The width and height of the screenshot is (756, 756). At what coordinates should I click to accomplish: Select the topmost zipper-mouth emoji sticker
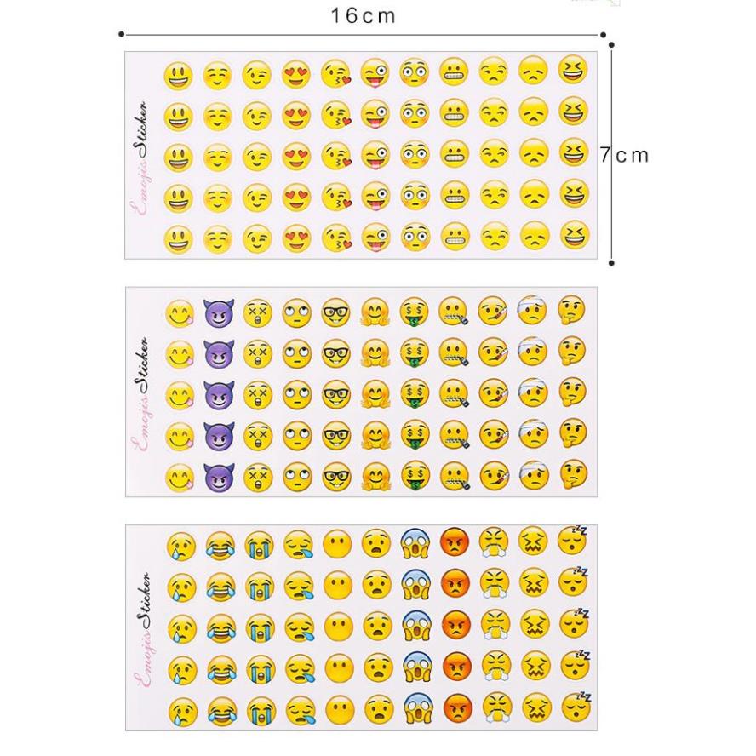point(453,311)
